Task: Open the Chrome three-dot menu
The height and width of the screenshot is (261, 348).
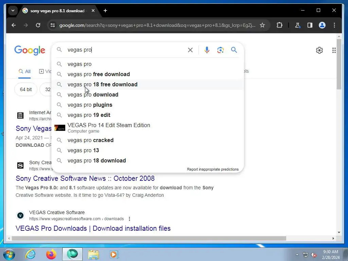Action: 334,25
